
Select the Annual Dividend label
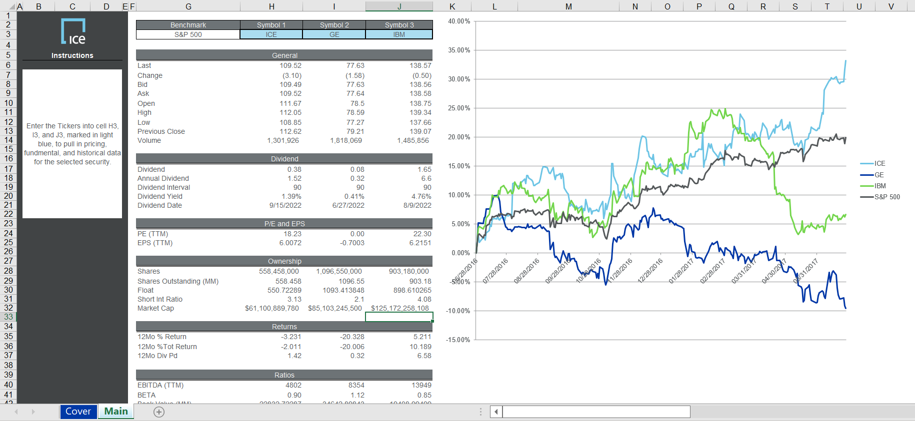(x=163, y=178)
